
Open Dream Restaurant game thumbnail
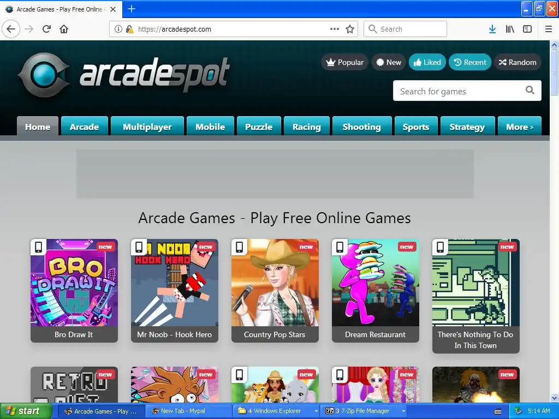[x=376, y=283]
